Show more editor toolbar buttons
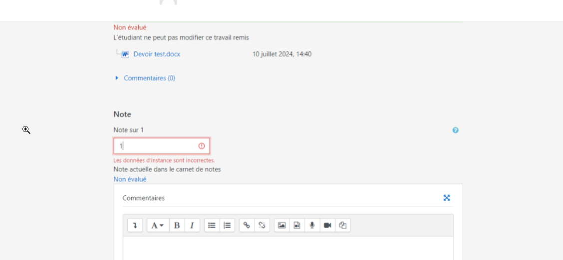This screenshot has width=563, height=260. pos(135,225)
